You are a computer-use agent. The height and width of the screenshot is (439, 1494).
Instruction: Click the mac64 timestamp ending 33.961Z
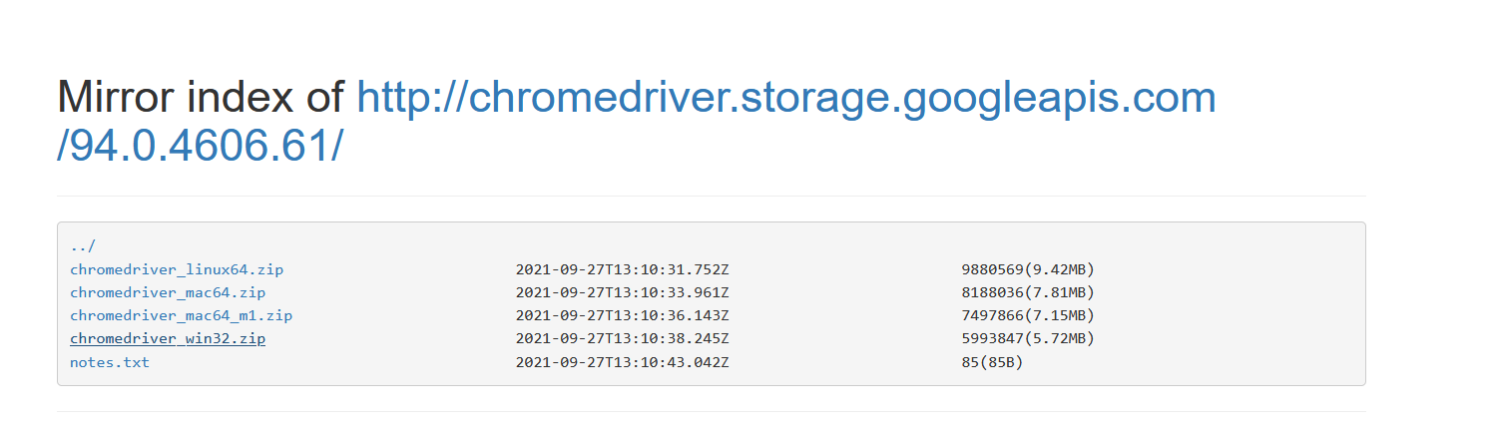point(622,292)
